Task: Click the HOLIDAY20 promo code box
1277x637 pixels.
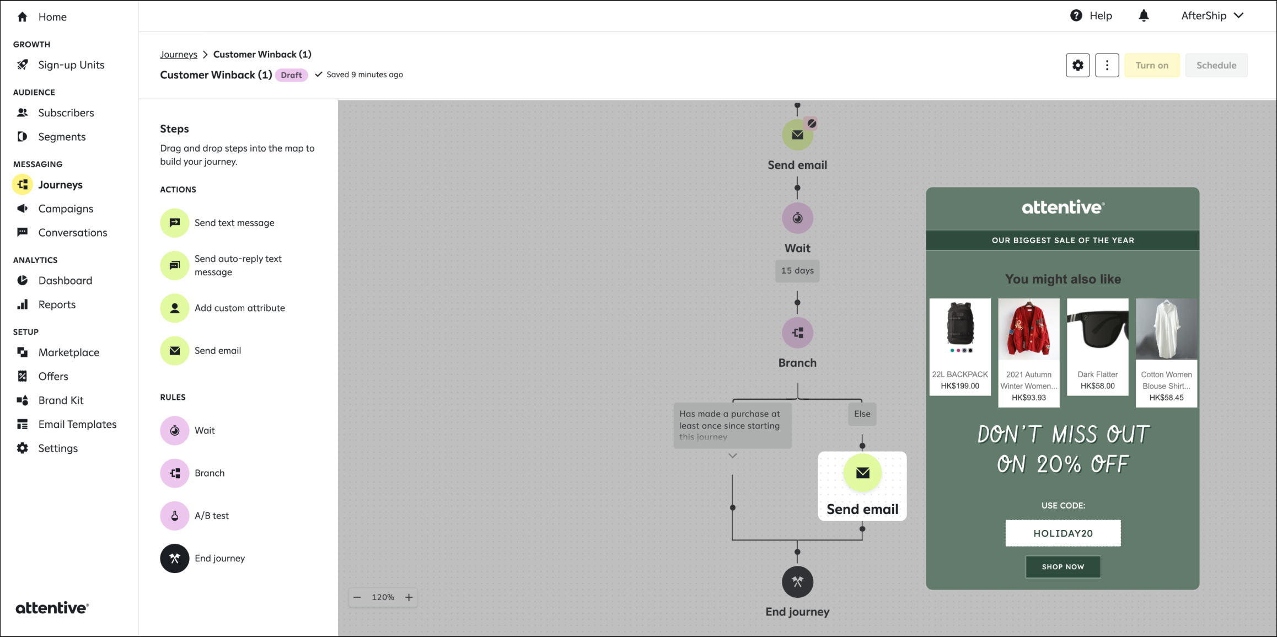Action: [1063, 533]
